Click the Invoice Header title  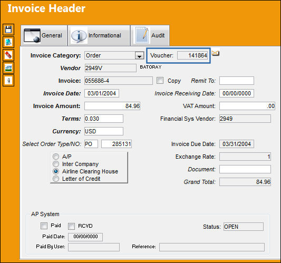[46, 8]
